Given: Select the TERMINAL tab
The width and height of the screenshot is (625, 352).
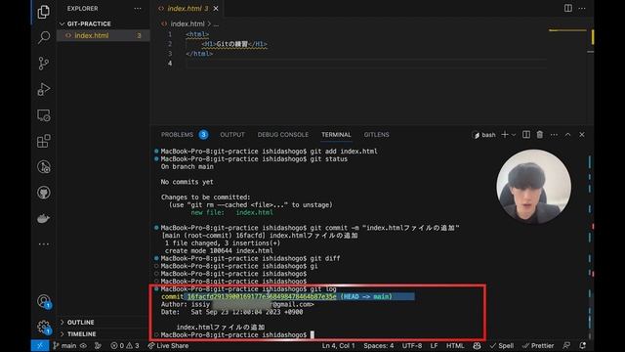Looking at the screenshot, I should (336, 135).
